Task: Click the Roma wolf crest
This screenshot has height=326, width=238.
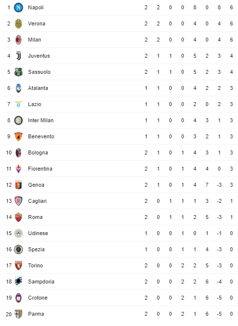Action: coord(18,217)
